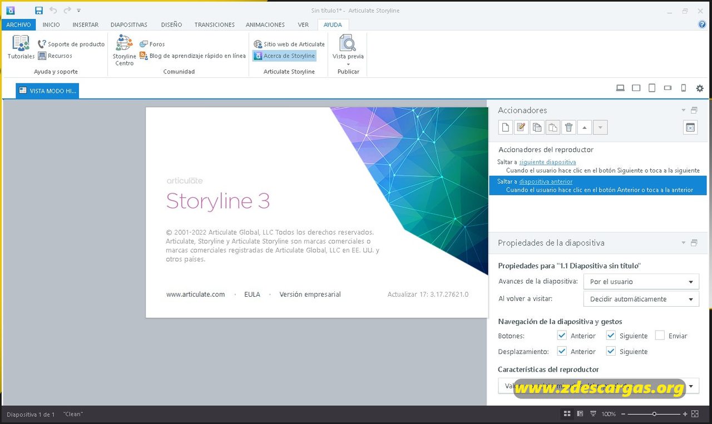This screenshot has width=712, height=424.
Task: Open www.articulate.com in About dialog
Action: pyautogui.click(x=195, y=295)
